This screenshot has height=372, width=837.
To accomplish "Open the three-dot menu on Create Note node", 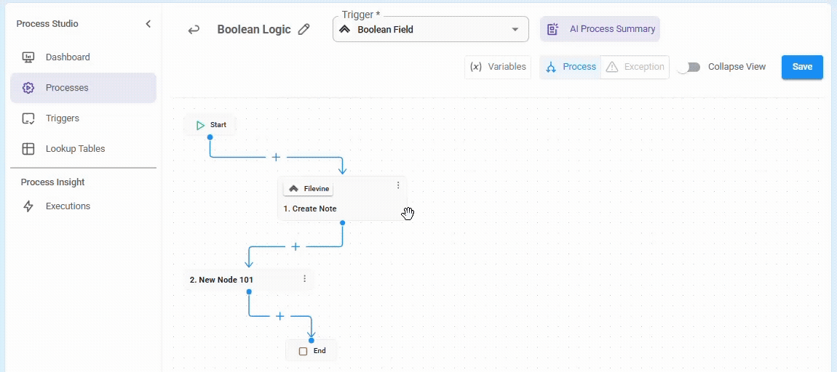I will coord(398,185).
